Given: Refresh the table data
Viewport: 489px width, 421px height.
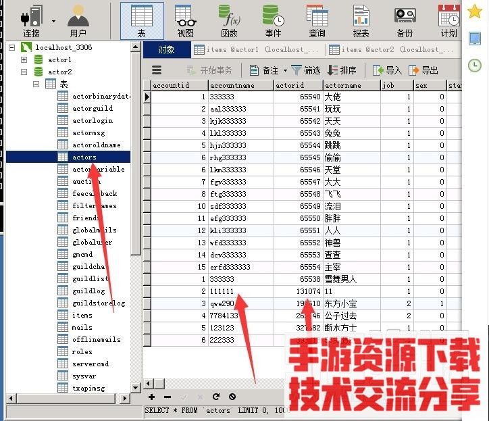Looking at the screenshot, I should coord(216,397).
